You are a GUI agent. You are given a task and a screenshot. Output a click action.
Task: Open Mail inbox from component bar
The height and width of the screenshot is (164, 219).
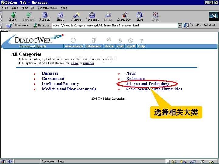pyautogui.click(x=183, y=162)
